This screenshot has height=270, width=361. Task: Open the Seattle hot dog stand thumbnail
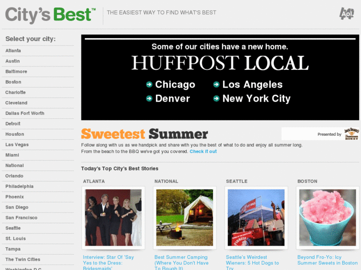pyautogui.click(x=256, y=217)
